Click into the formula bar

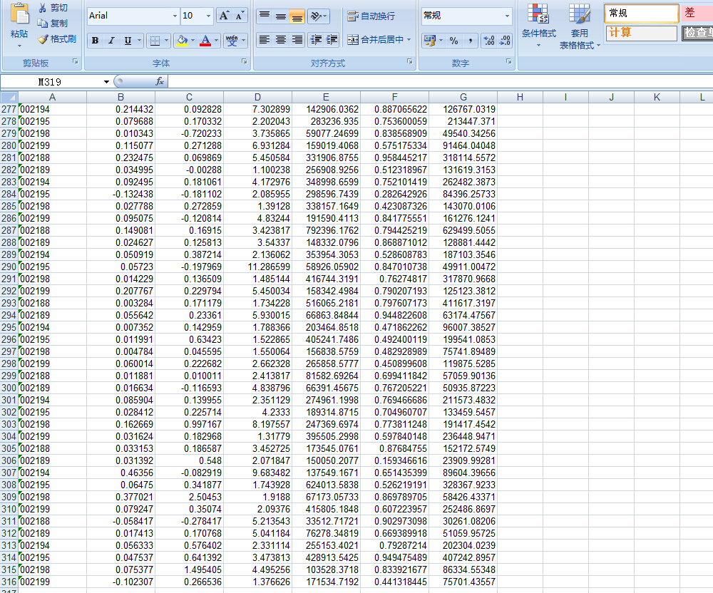pos(440,82)
